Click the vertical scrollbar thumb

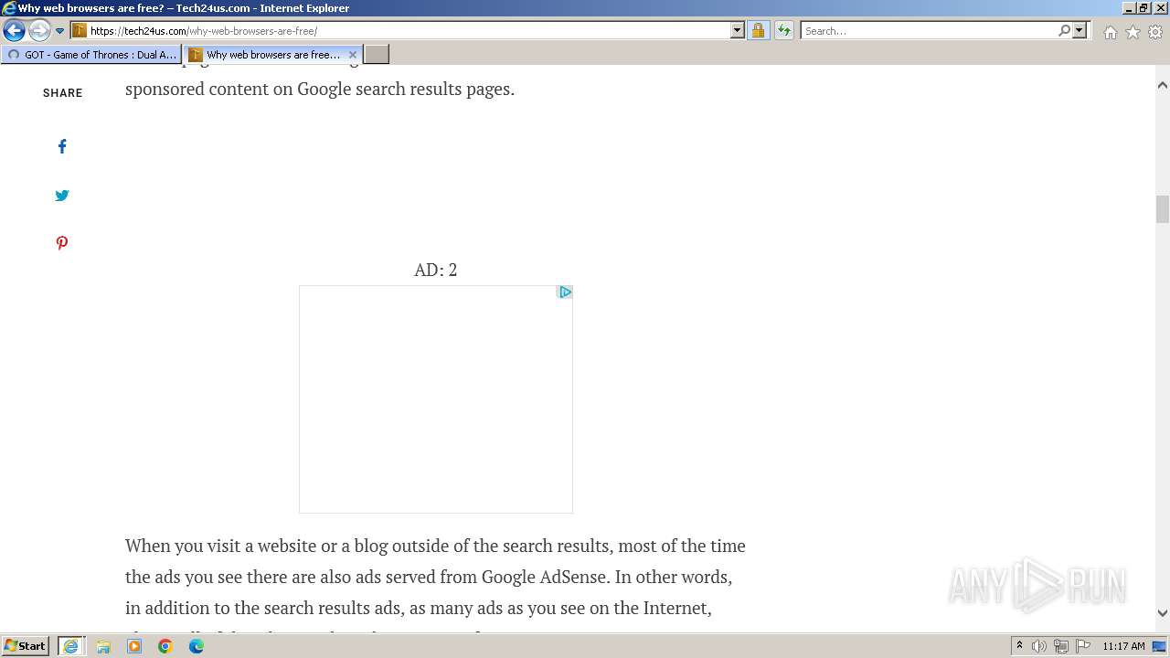point(1163,209)
